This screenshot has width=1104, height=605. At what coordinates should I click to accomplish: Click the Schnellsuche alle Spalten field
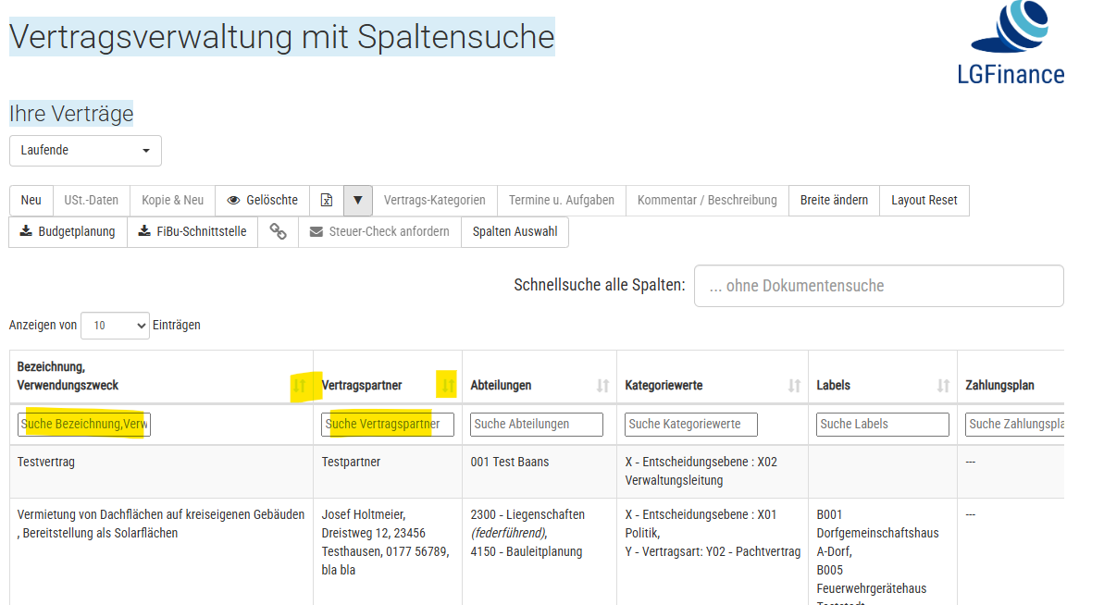pos(878,286)
